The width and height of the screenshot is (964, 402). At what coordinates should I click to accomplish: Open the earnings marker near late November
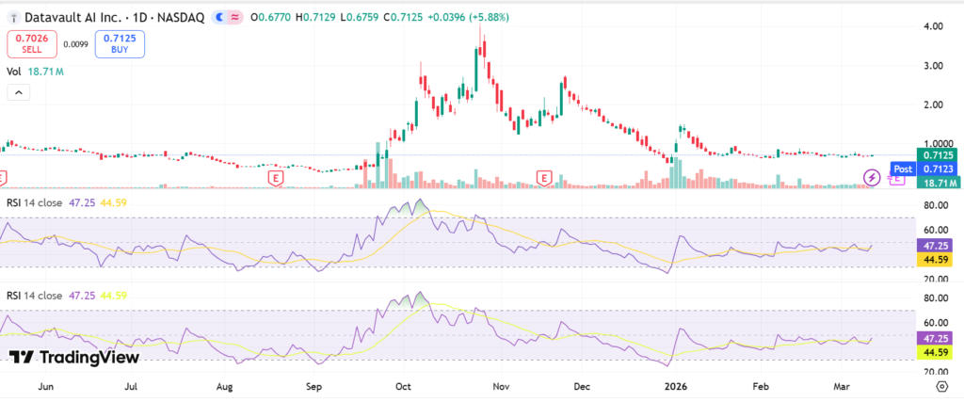tap(543, 177)
